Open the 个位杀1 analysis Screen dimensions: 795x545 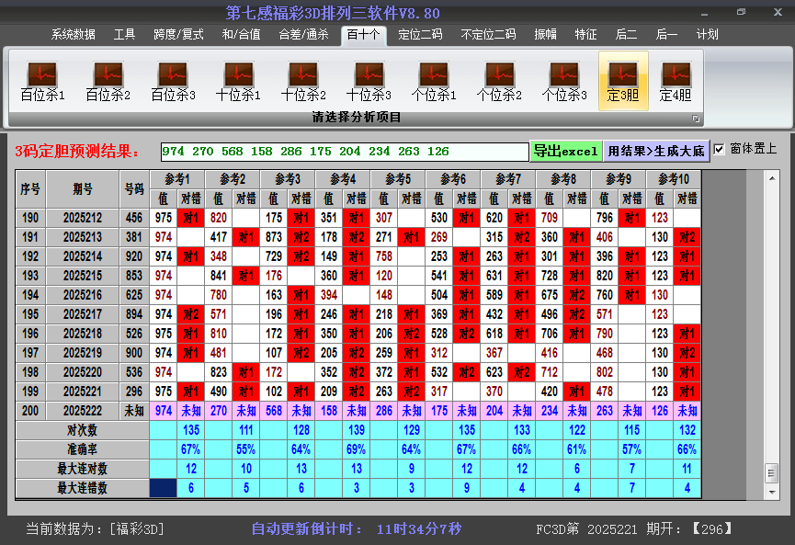coord(434,81)
